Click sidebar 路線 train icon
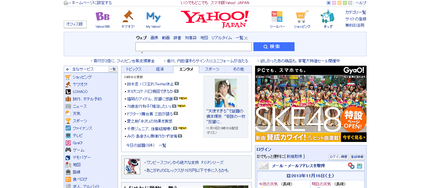430x188 pixels. [68, 172]
